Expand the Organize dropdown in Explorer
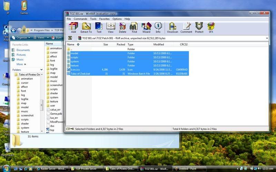The width and height of the screenshot is (276, 172). pyautogui.click(x=21, y=37)
